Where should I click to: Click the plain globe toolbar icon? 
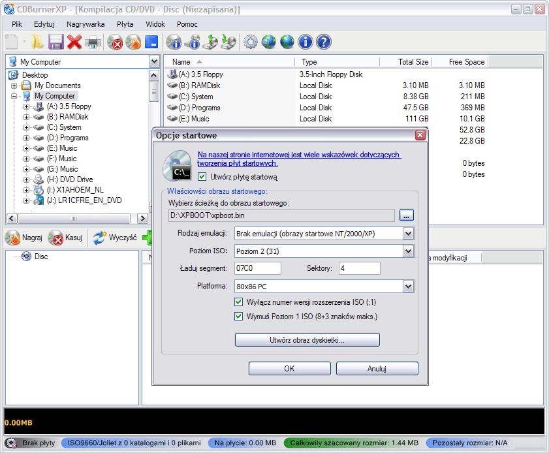point(287,42)
